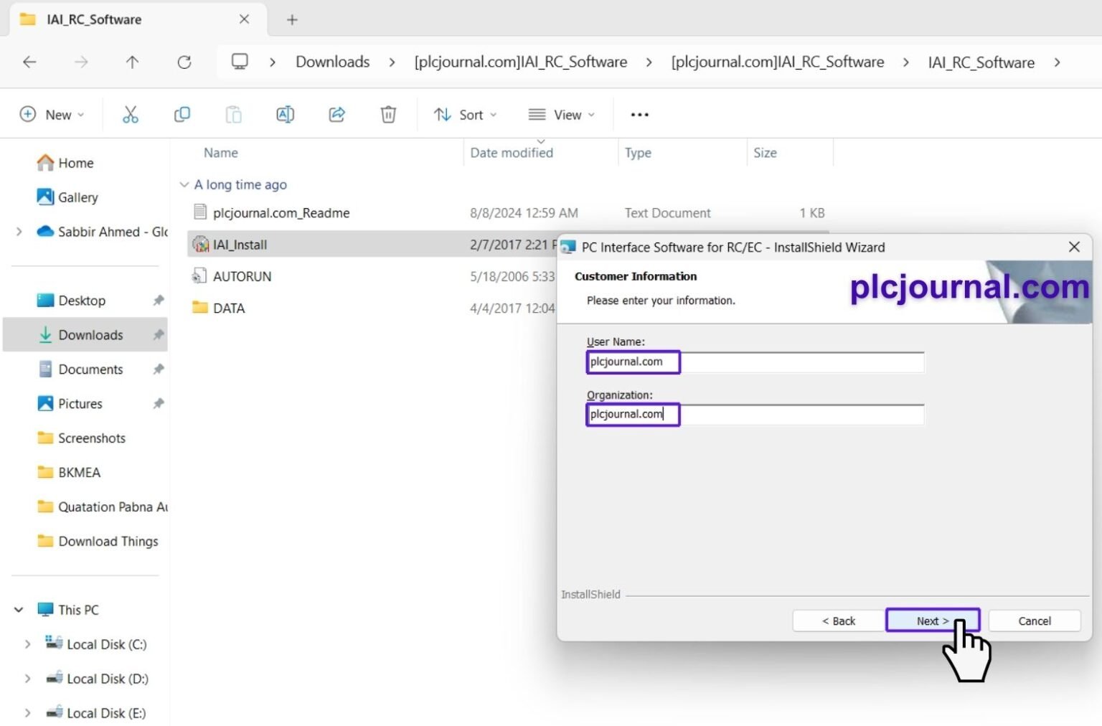Unpin Pictures from the sidebar
Screen dimensions: 1102x726
click(x=158, y=403)
